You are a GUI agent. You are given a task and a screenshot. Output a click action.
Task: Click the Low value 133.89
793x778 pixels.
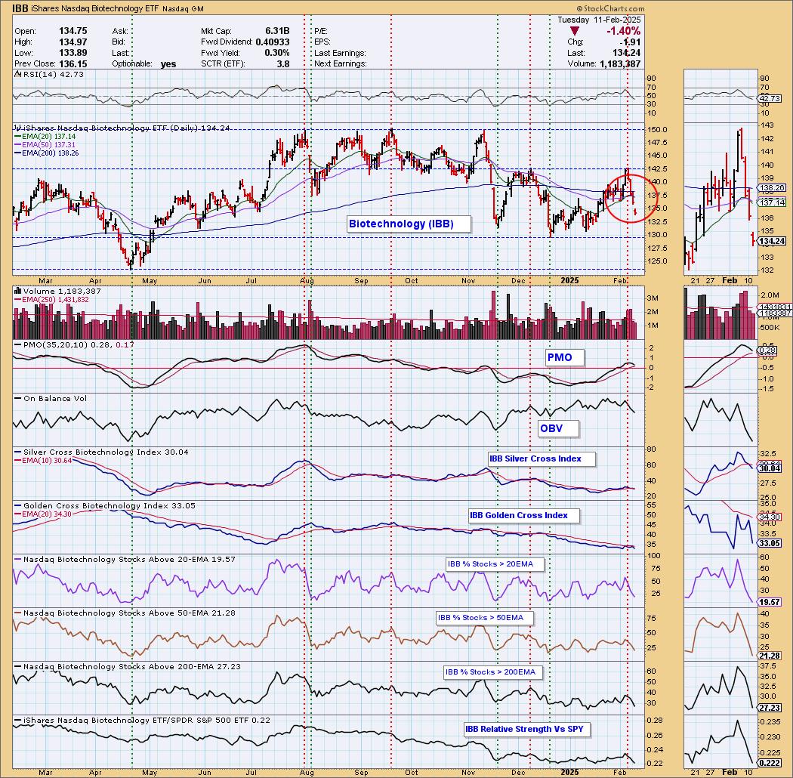tap(73, 53)
